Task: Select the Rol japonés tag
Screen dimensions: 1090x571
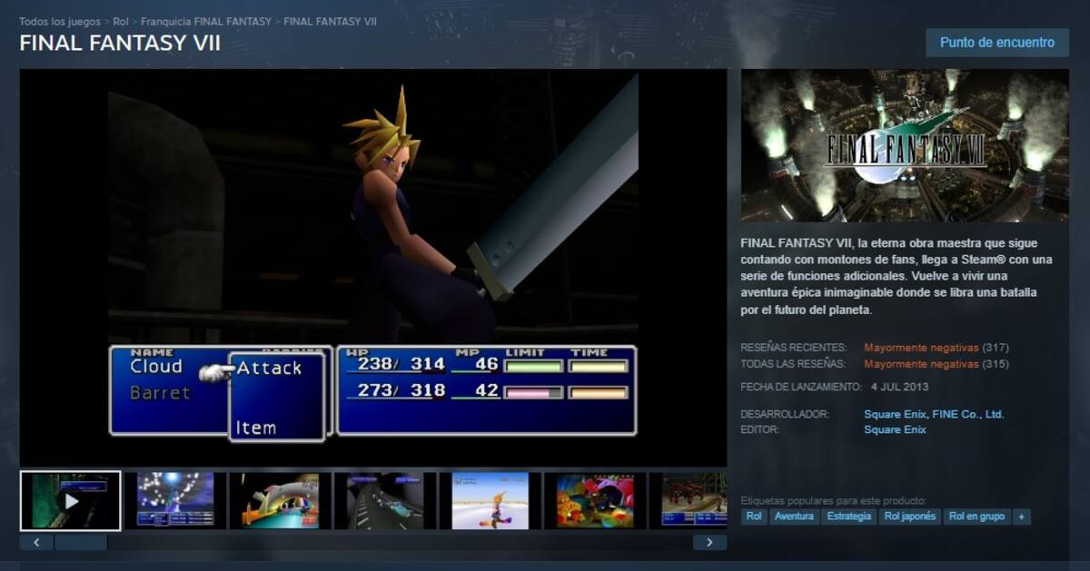Action: 909,517
